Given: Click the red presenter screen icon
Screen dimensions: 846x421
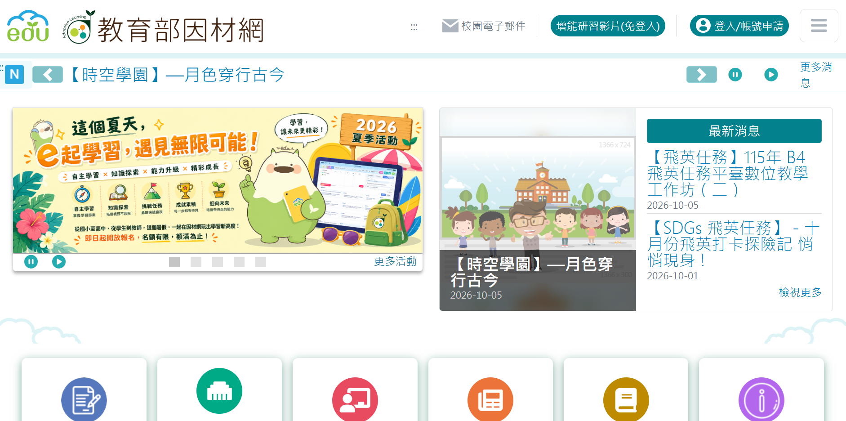Looking at the screenshot, I should (355, 399).
